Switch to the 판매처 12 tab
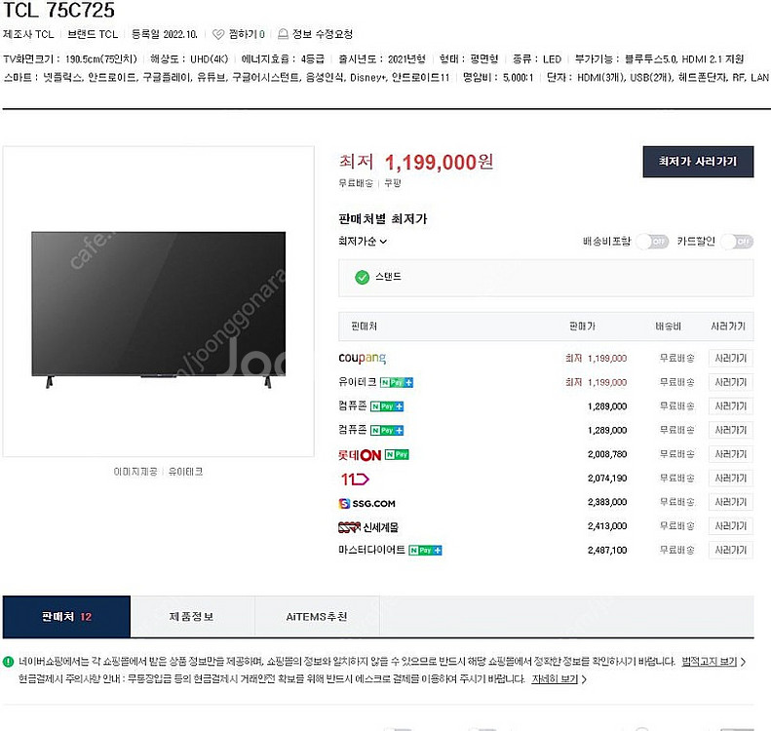Image resolution: width=771 pixels, height=731 pixels. point(66,616)
